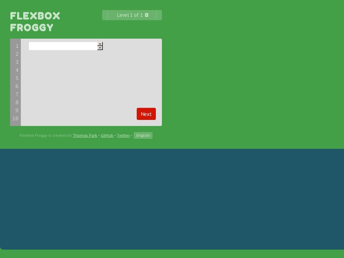Visit the GitHub link in footer
Screen dimensions: 344x258
[x=107, y=135]
